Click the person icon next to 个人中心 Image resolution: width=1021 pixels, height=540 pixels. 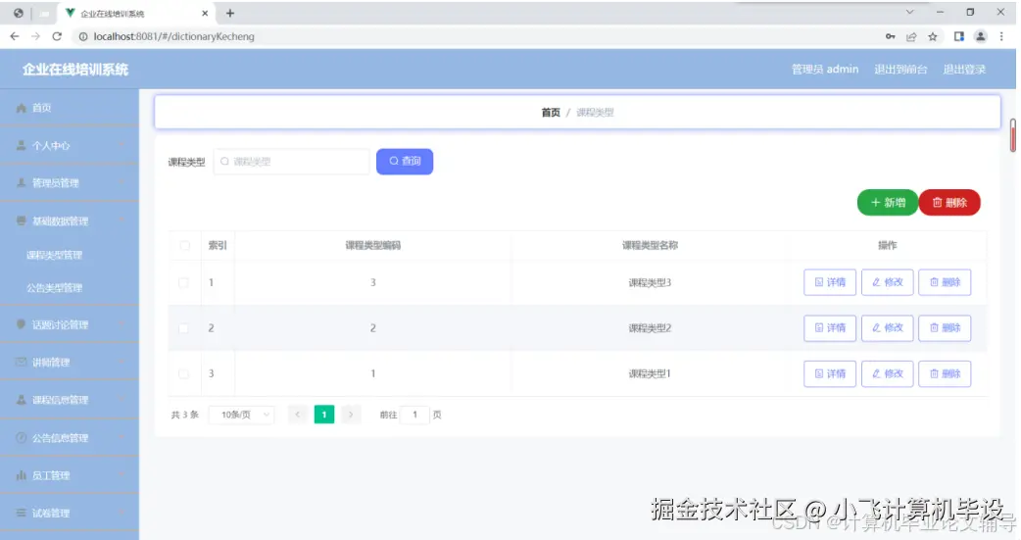point(21,145)
